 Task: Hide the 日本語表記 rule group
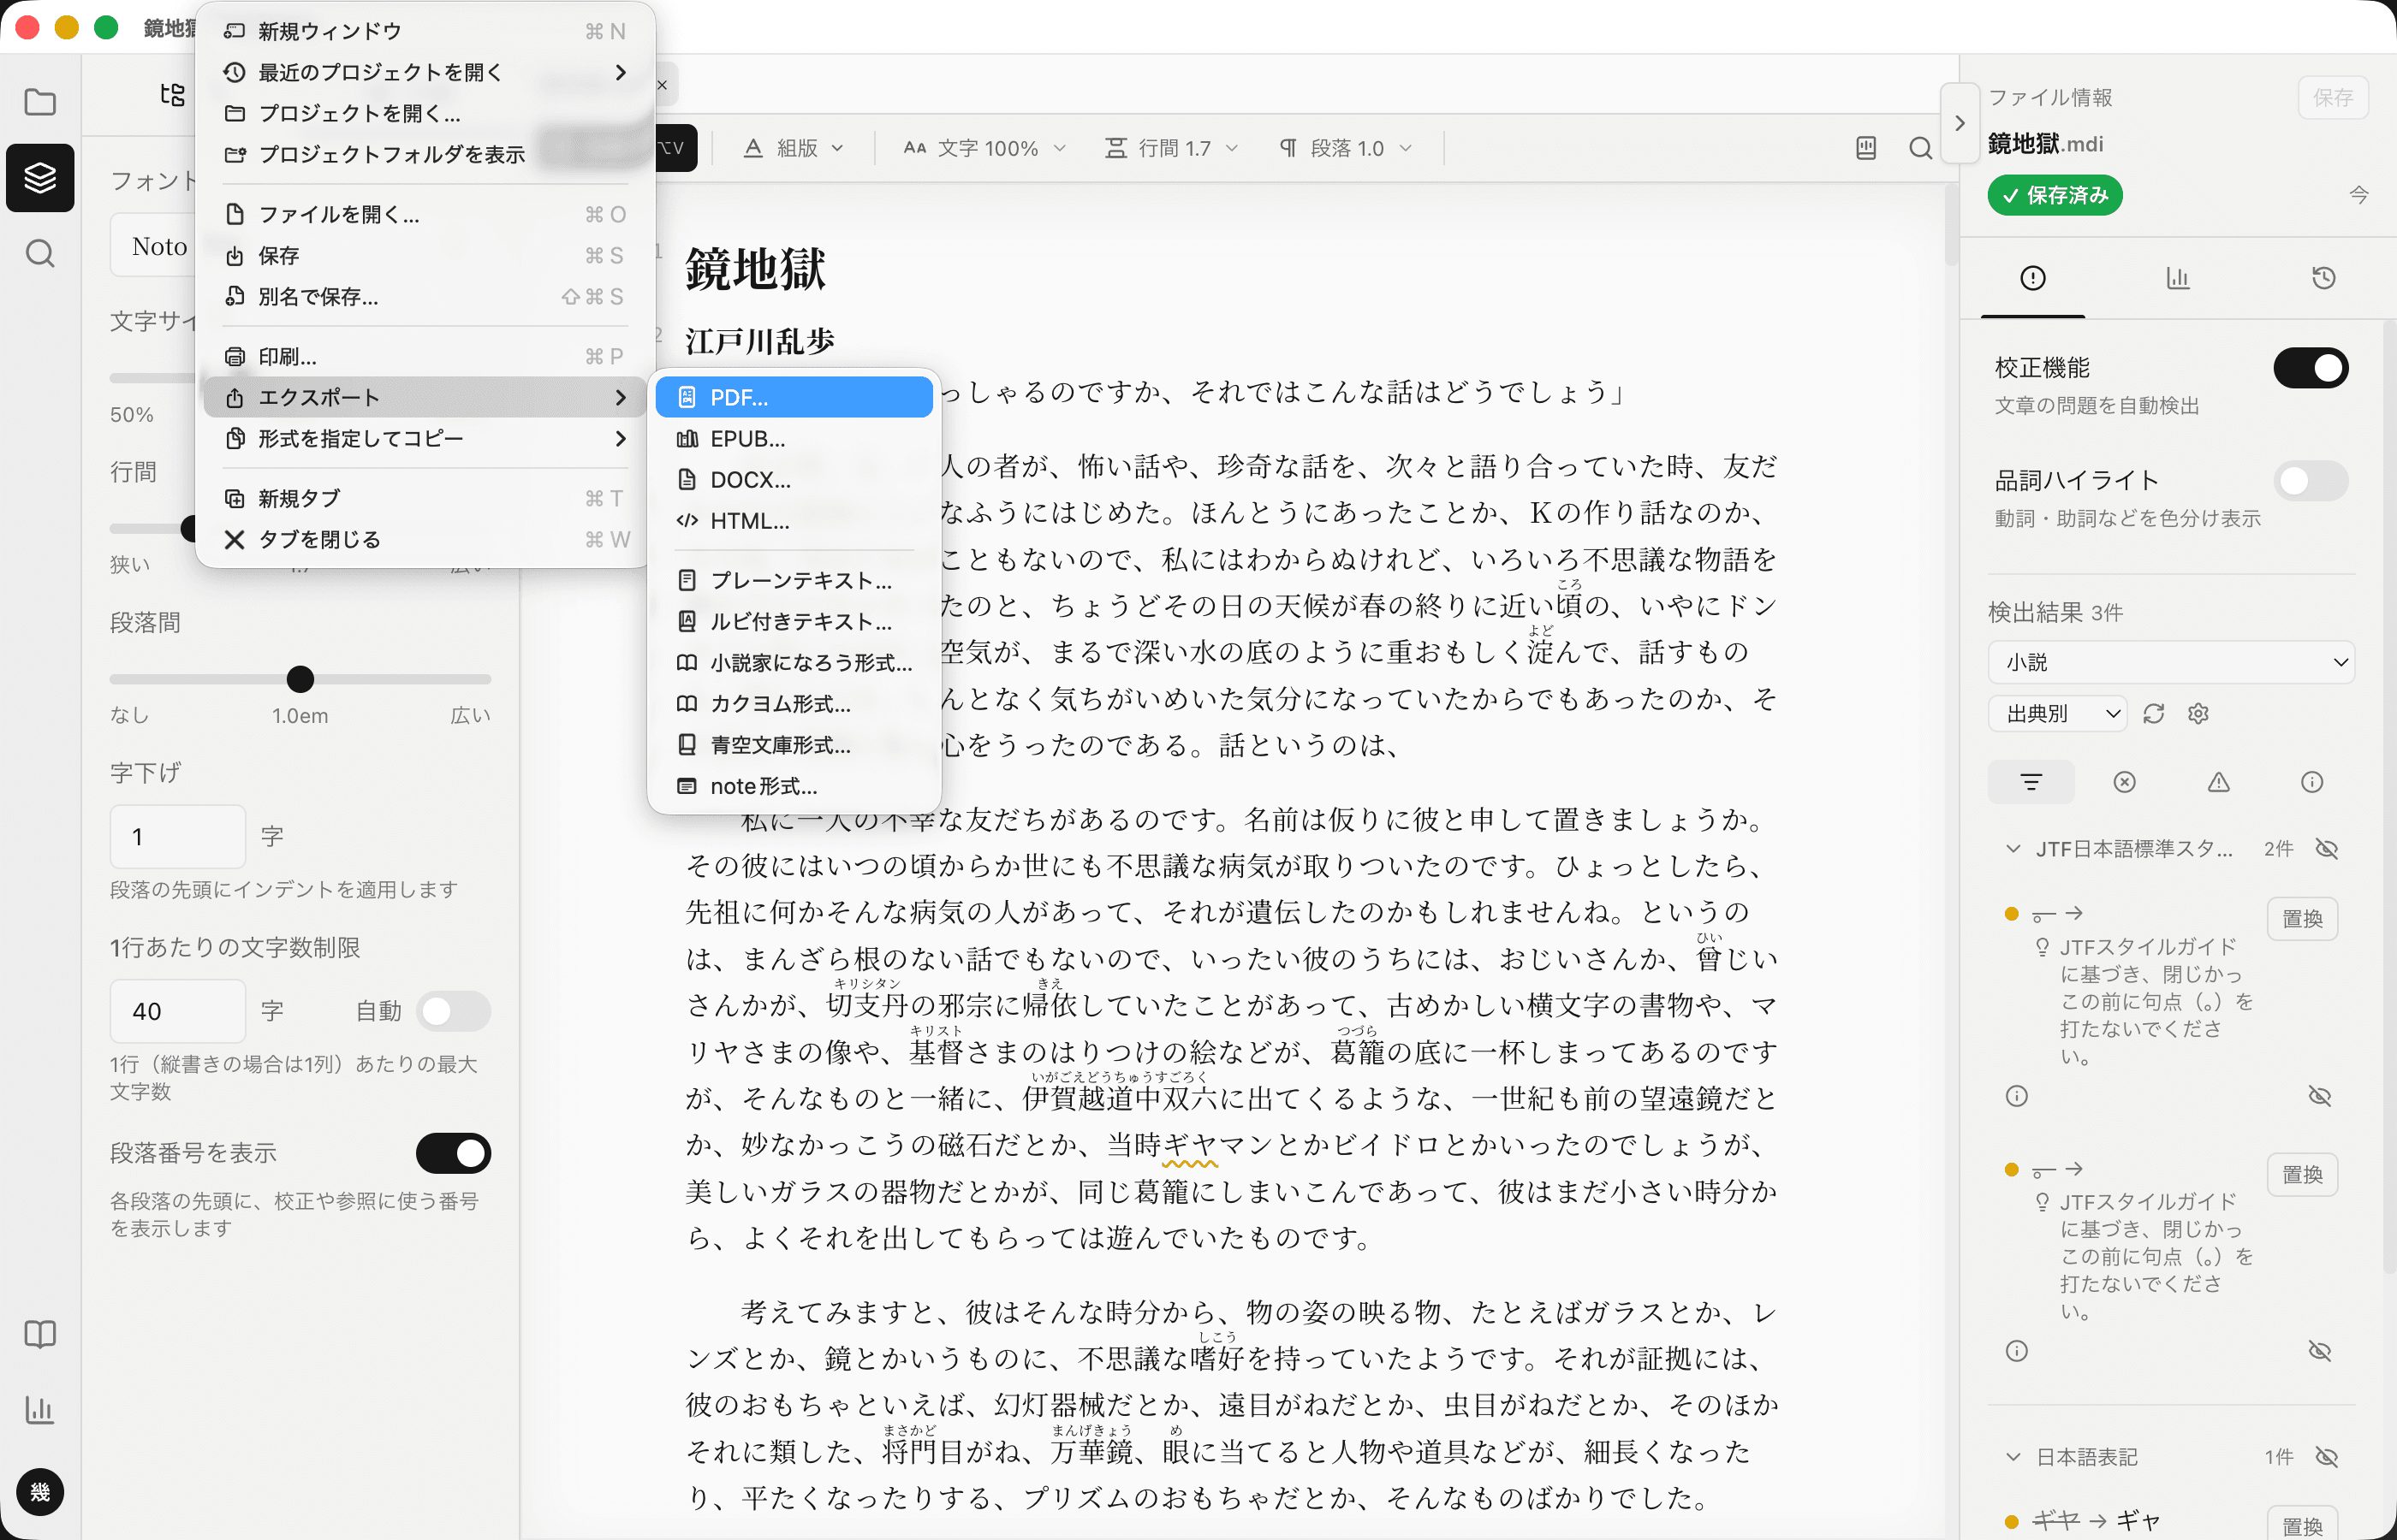pyautogui.click(x=2327, y=1457)
